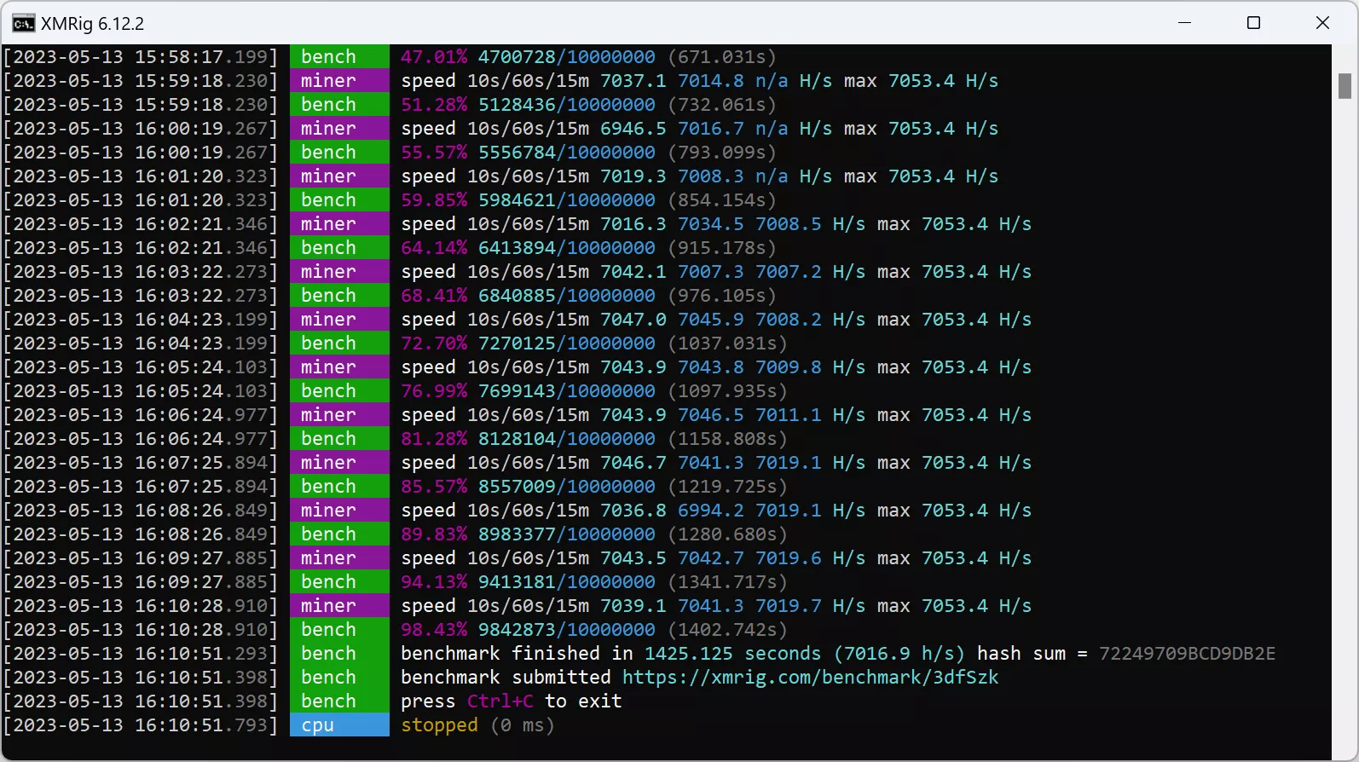Viewport: 1359px width, 762px height.
Task: Click hash sum value 72249709BCD9DB2E
Action: [1187, 654]
